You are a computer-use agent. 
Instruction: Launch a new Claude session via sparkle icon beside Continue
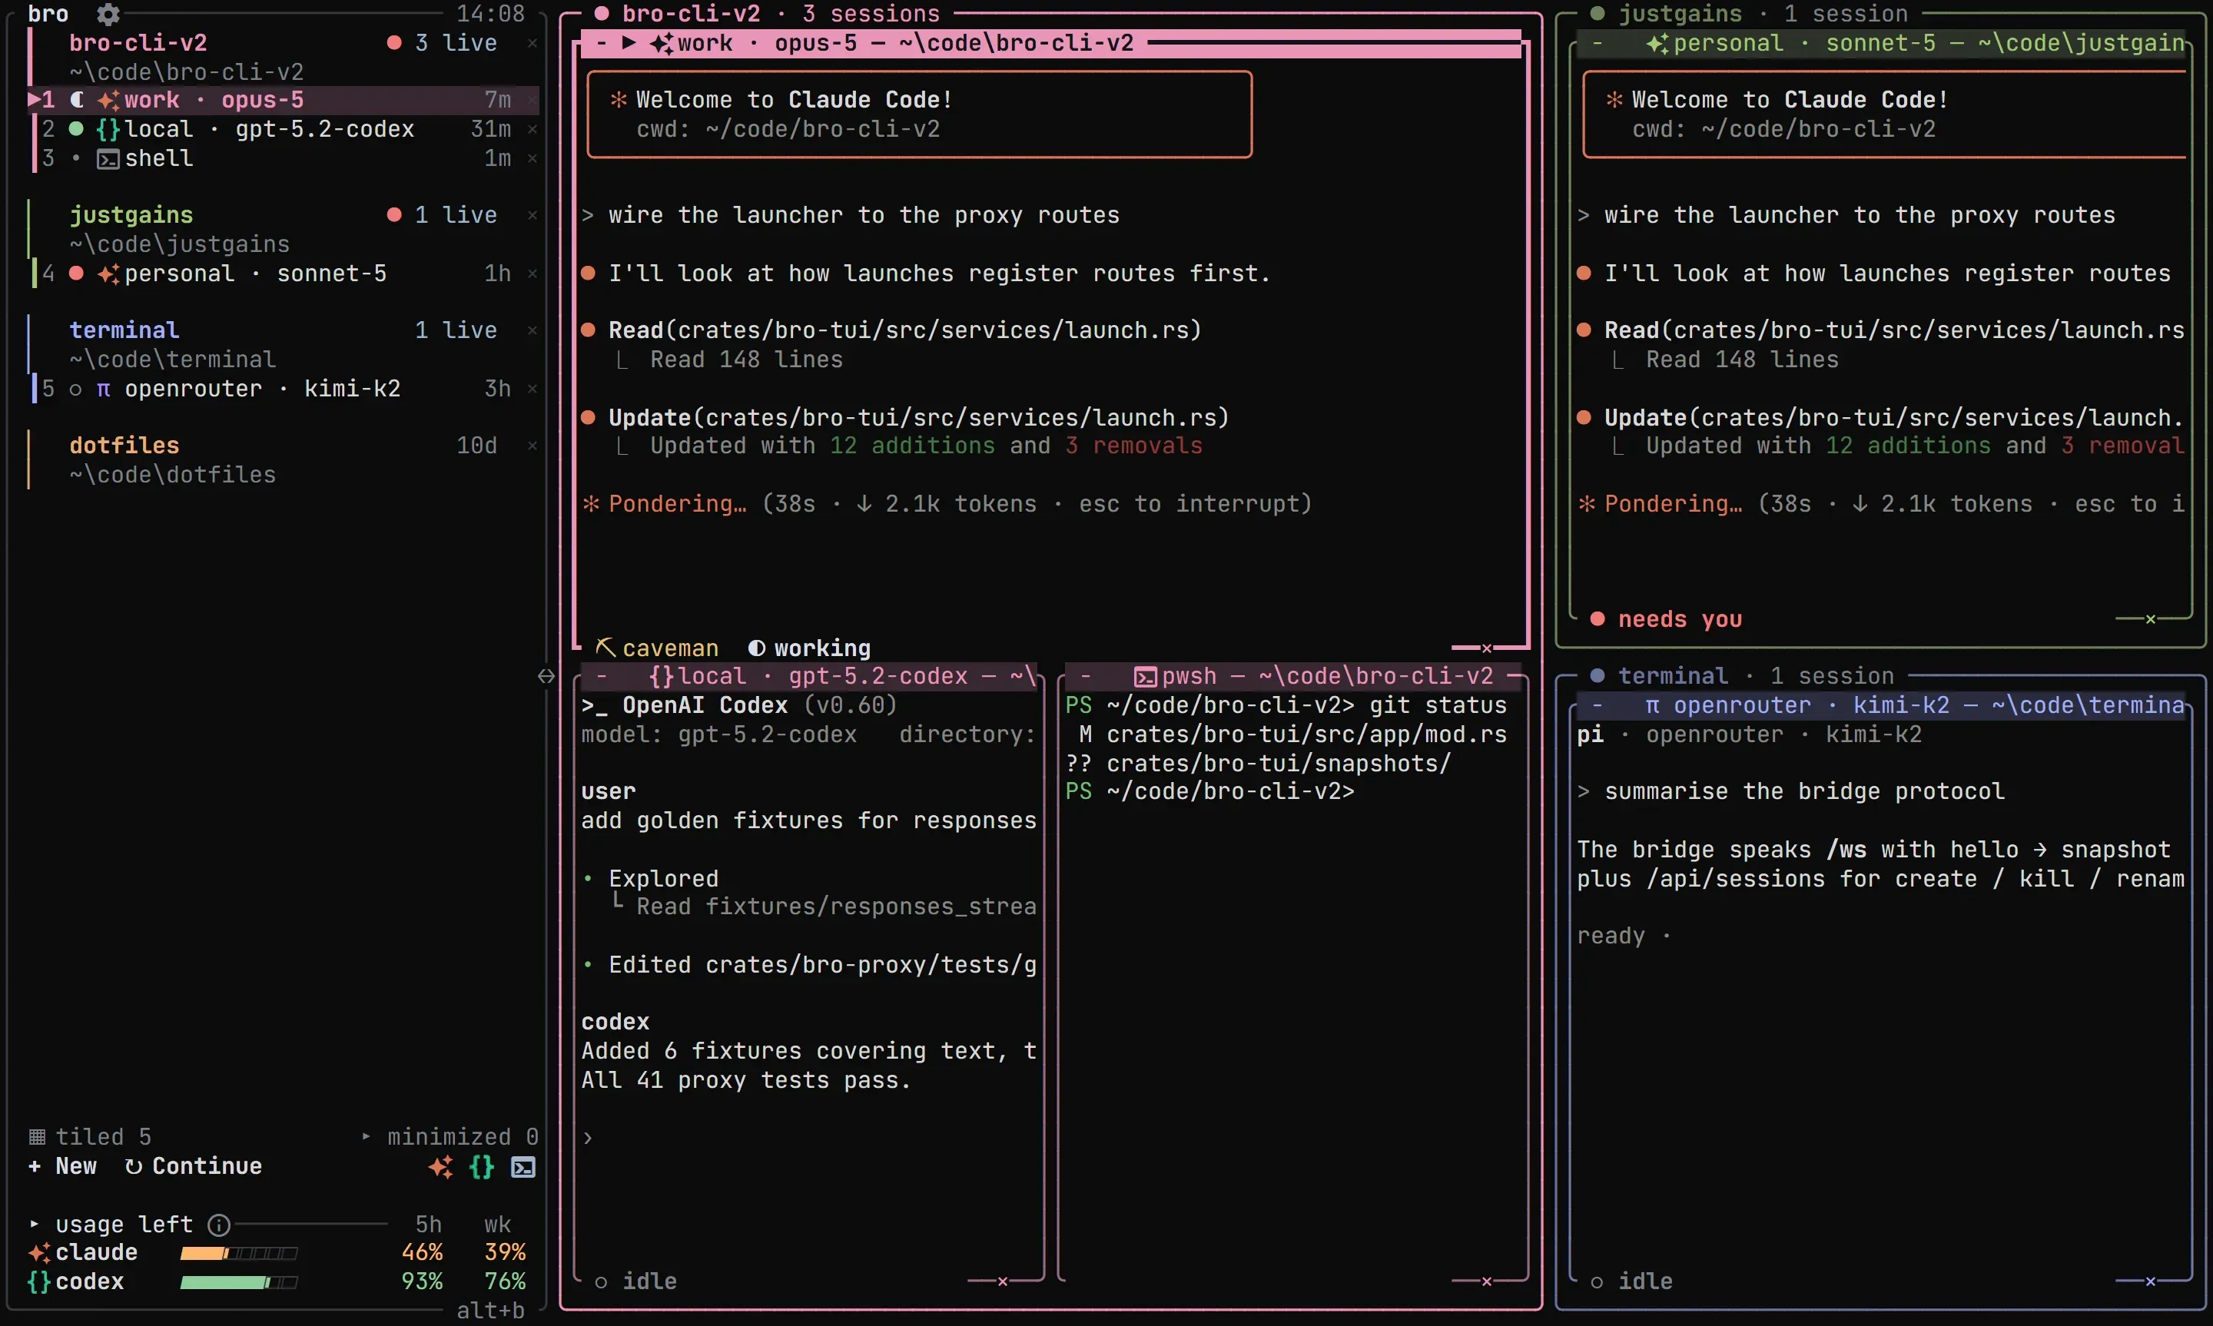[440, 1167]
